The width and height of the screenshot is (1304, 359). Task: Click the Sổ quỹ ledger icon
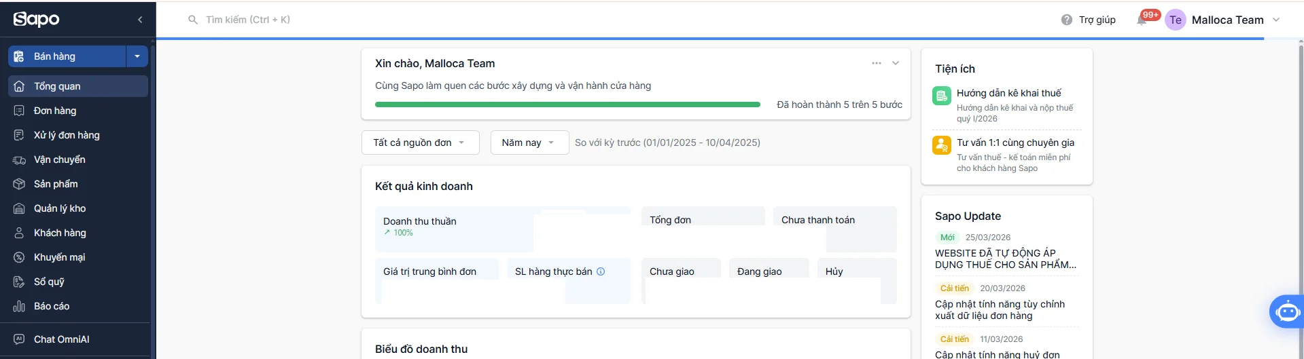(19, 282)
